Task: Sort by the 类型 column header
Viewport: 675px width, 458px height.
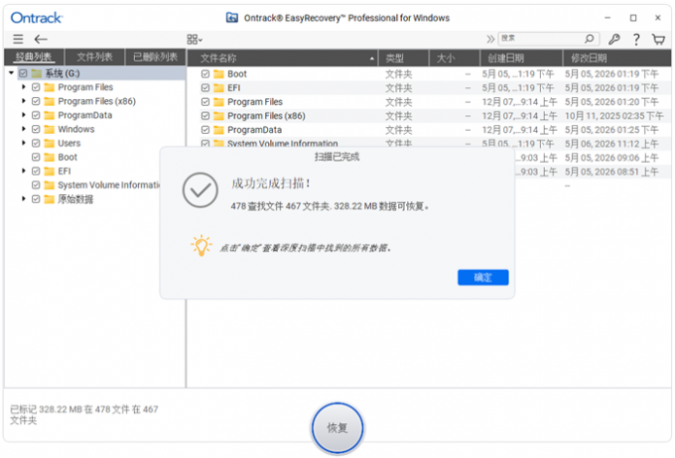Action: [403, 58]
